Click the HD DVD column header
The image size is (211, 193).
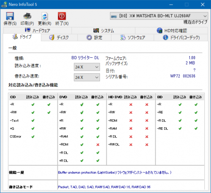coord(115,97)
